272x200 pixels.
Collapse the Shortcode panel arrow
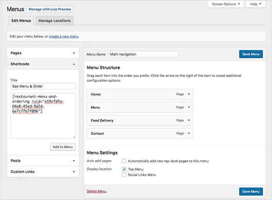pyautogui.click(x=74, y=64)
